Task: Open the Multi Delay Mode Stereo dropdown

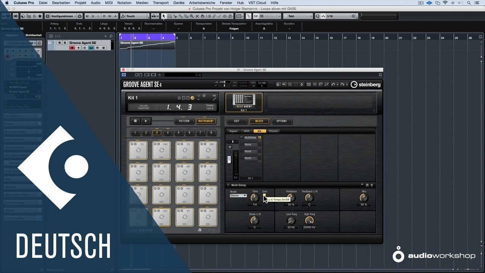Action: tap(238, 196)
